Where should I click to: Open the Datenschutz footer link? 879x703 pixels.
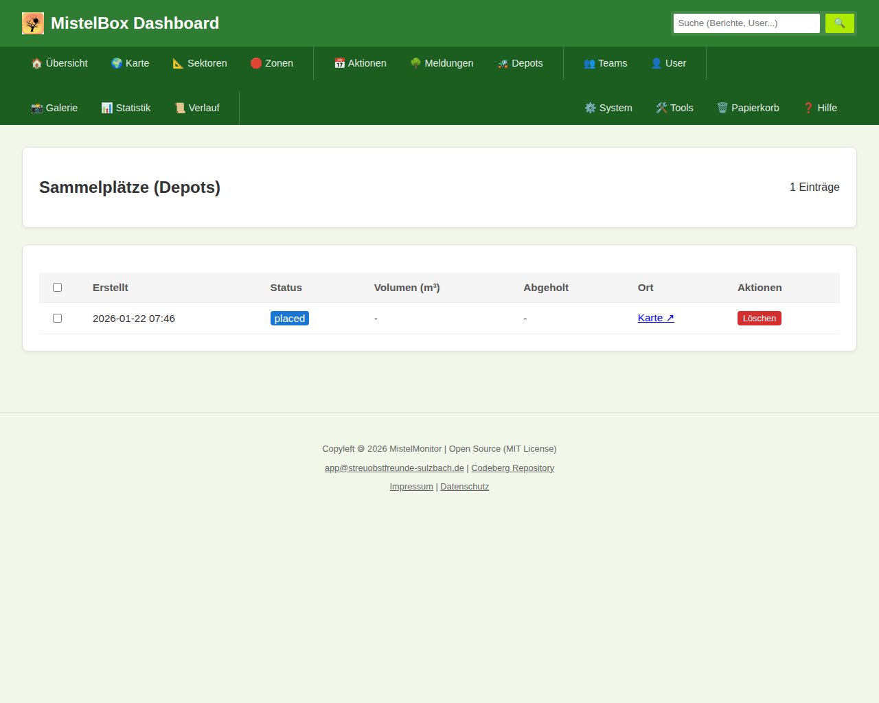464,487
